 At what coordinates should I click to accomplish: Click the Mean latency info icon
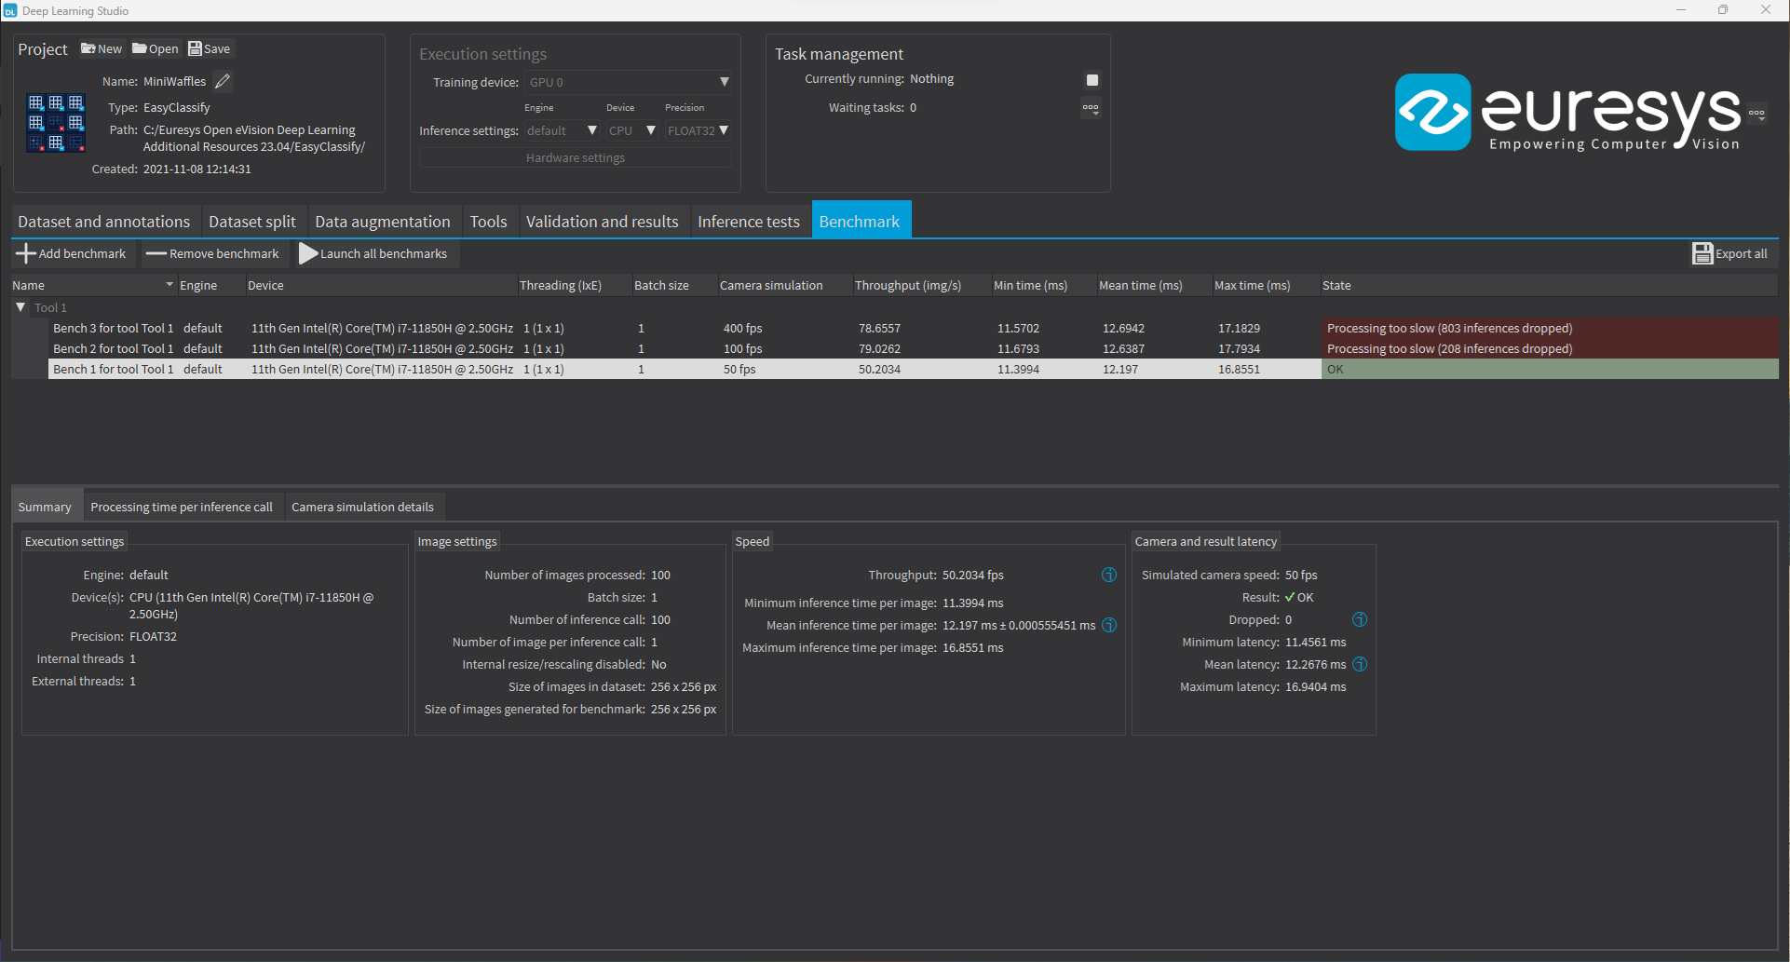click(1359, 664)
